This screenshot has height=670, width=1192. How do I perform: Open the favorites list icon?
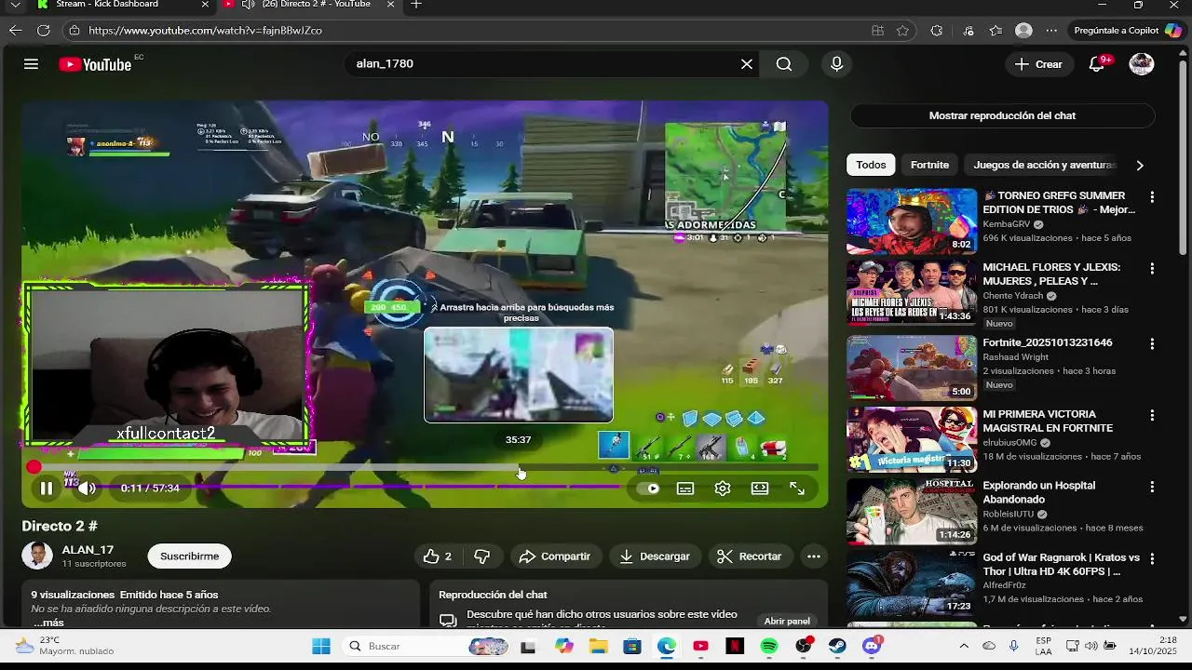coord(996,31)
